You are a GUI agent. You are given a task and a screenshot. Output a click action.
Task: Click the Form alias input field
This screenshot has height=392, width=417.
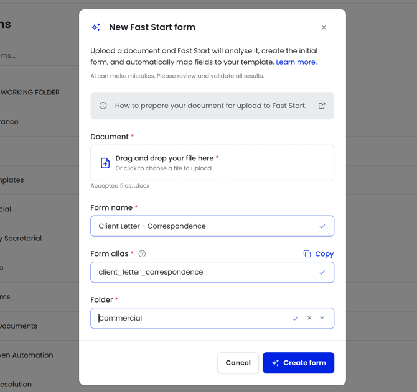pos(205,272)
